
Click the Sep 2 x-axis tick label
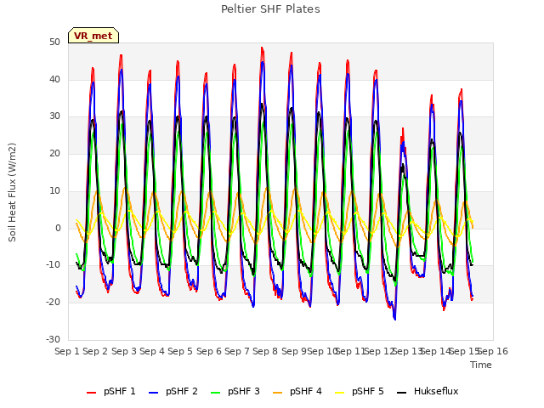tap(95, 351)
